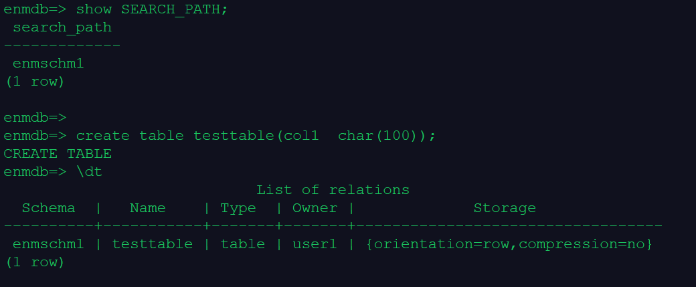Click the search_path column header
This screenshot has height=287, width=696.
click(62, 27)
